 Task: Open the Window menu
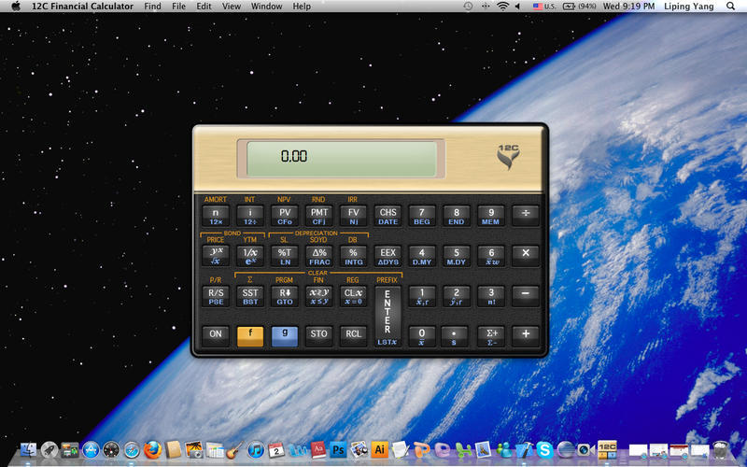click(267, 7)
